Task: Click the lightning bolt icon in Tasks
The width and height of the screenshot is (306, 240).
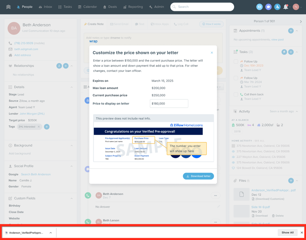Action: click(284, 52)
